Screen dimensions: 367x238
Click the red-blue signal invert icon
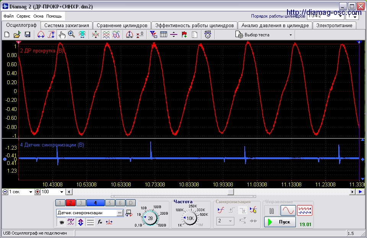tap(109, 222)
